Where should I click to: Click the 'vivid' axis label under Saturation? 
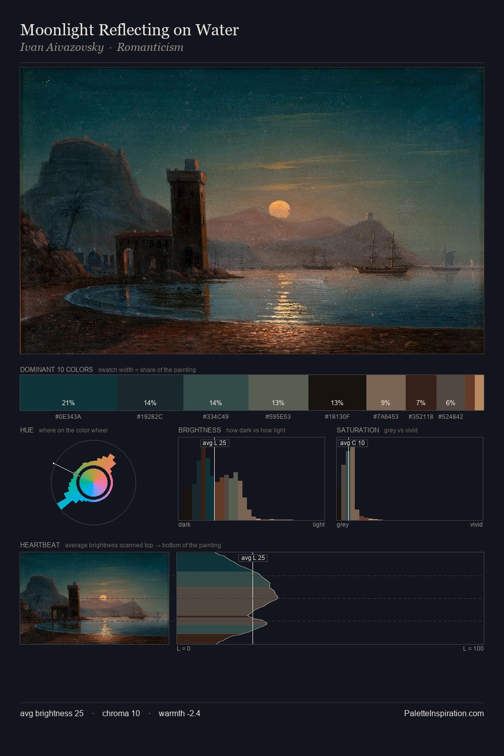476,525
